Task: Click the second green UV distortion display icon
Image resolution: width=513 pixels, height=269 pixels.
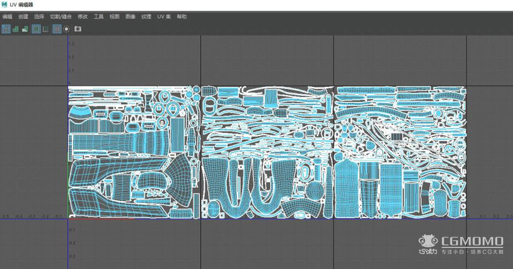Action: click(x=25, y=29)
